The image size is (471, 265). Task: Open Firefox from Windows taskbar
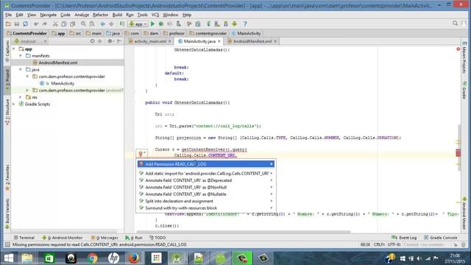coord(134,258)
